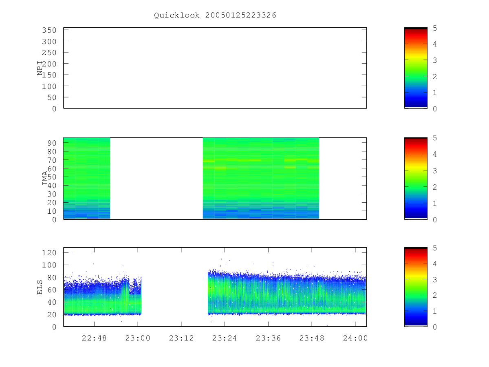Click the 300 tick on NPI axis
Image resolution: width=489 pixels, height=367 pixels.
(x=50, y=42)
